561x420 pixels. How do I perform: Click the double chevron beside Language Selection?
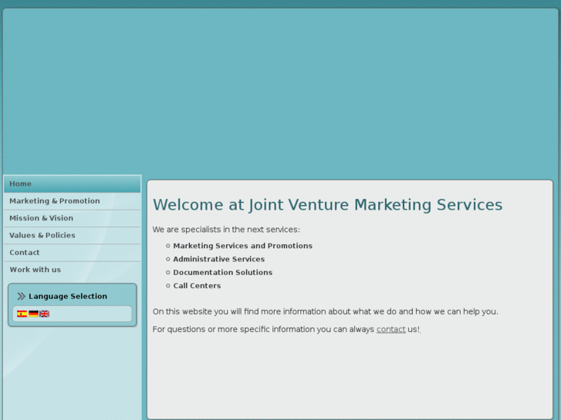(x=21, y=296)
